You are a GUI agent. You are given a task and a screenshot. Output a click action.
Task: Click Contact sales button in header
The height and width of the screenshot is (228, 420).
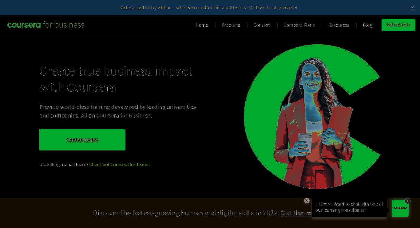pyautogui.click(x=398, y=25)
